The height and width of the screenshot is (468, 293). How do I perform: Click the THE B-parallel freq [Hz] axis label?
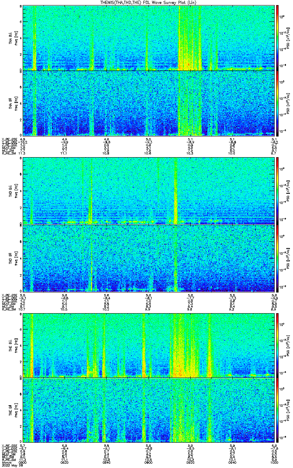(16, 410)
